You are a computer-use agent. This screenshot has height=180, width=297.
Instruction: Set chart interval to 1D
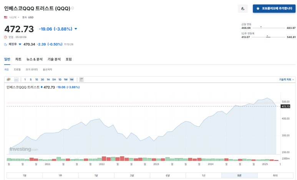click(x=60, y=79)
